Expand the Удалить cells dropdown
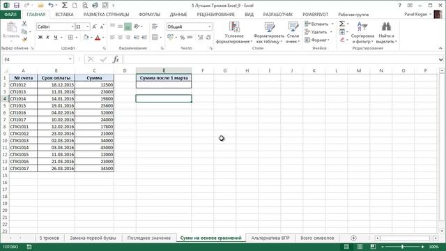This screenshot has width=446, height=251. tap(331, 32)
